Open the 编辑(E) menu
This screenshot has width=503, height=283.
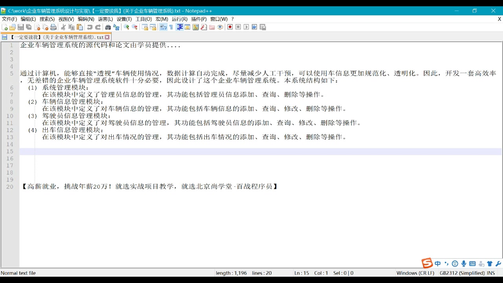(x=28, y=19)
